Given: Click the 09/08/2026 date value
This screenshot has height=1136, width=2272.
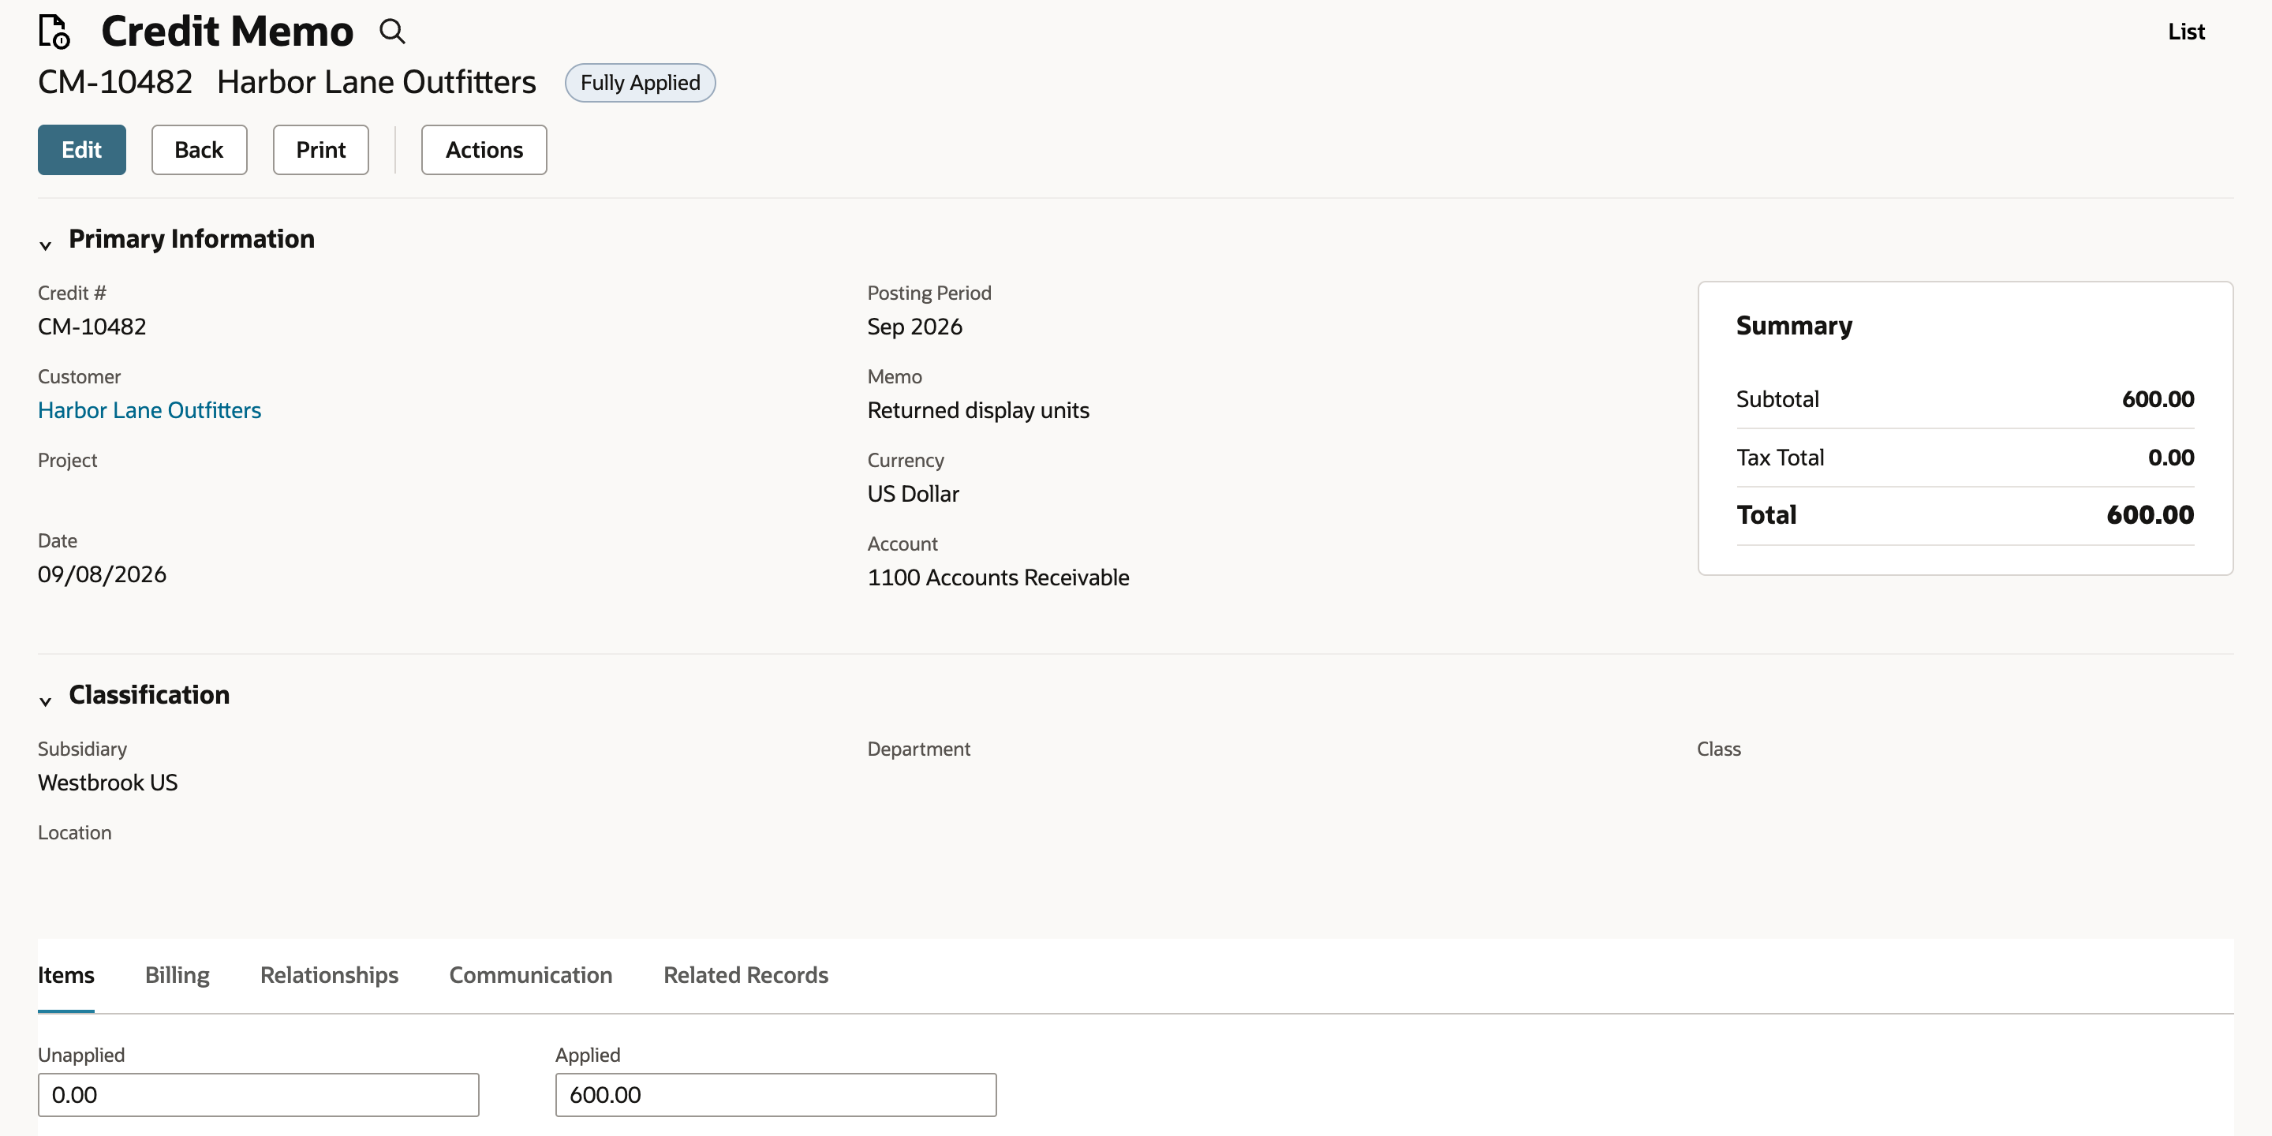Looking at the screenshot, I should [103, 574].
